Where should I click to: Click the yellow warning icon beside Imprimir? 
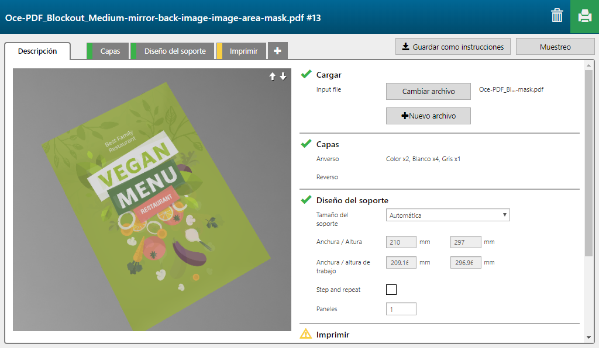pyautogui.click(x=306, y=334)
